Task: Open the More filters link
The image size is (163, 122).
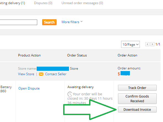Action: tap(70, 22)
